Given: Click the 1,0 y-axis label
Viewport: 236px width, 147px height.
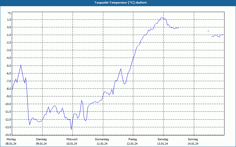Looking at the screenshot, I should [9, 19].
